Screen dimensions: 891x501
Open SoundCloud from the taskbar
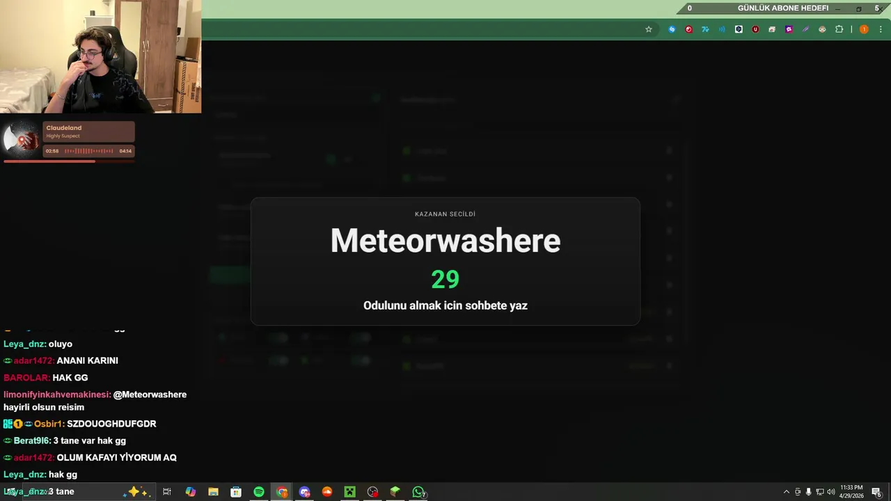pos(327,492)
